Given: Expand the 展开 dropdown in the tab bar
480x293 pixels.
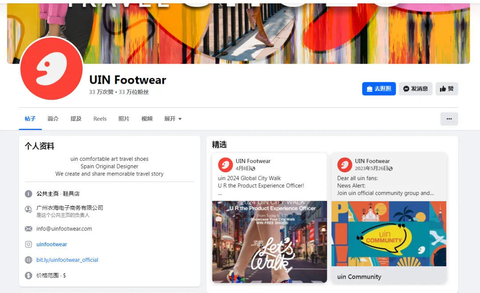Looking at the screenshot, I should click(x=173, y=119).
